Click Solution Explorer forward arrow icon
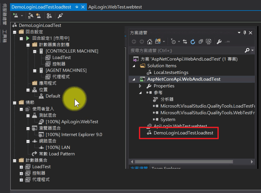 coord(142,41)
